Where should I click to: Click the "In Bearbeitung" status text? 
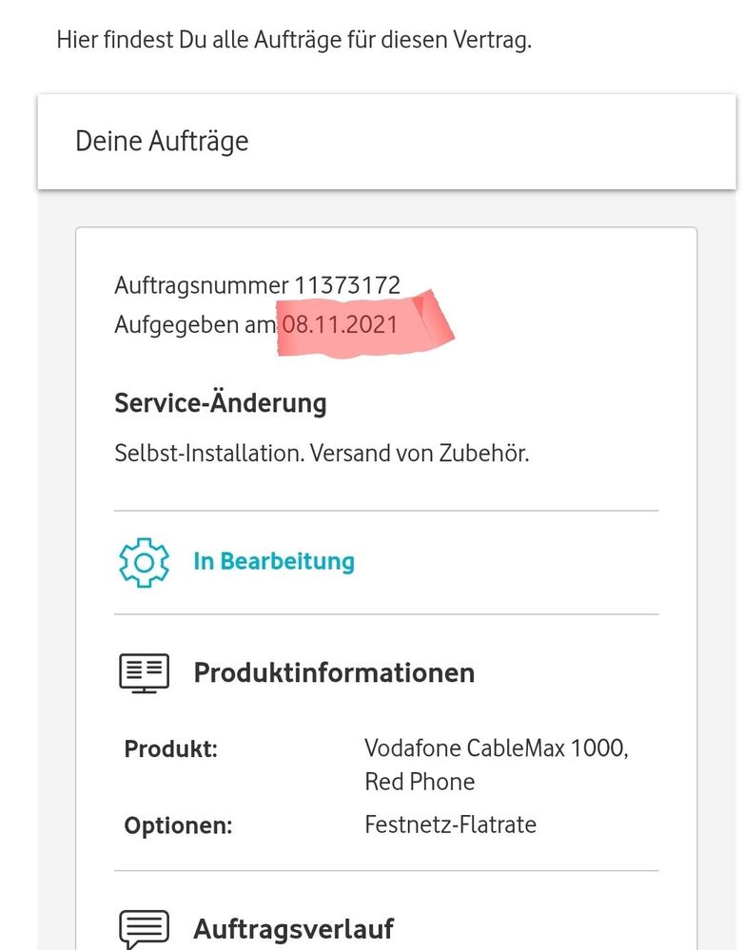274,562
